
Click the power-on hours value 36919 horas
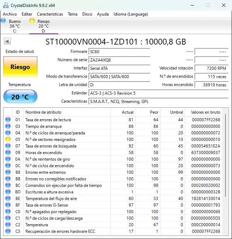coord(211,85)
